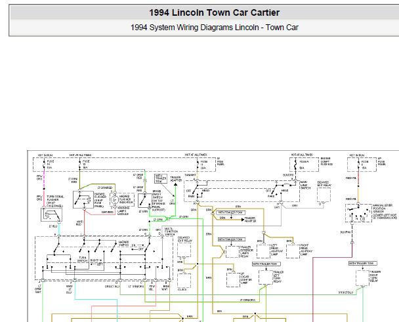Select the "Left Rear Ashtray Lamp" label

(x=277, y=250)
